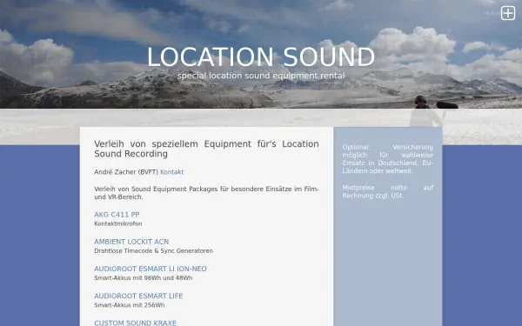Open the CUSTOM SOUND KRAXE link
522x326 pixels.
click(x=135, y=323)
